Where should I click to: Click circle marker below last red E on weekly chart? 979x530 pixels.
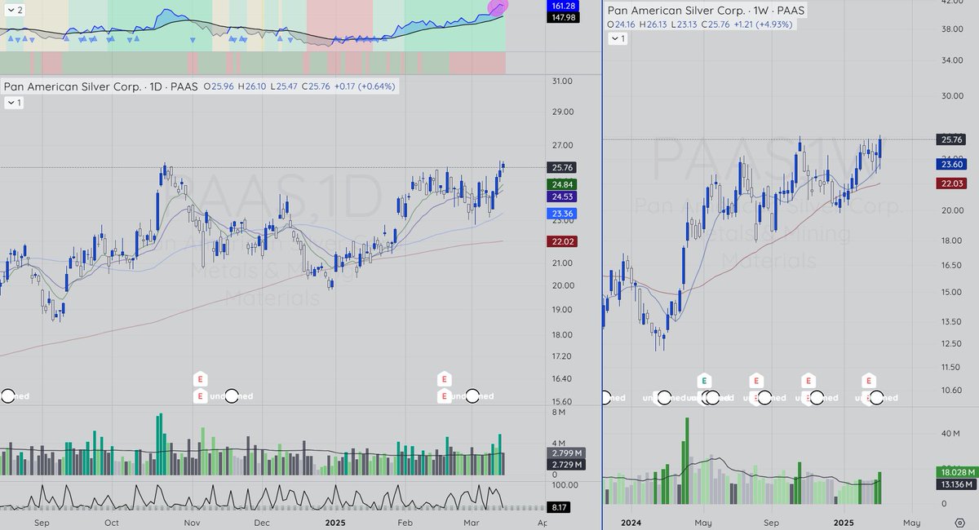tap(876, 398)
